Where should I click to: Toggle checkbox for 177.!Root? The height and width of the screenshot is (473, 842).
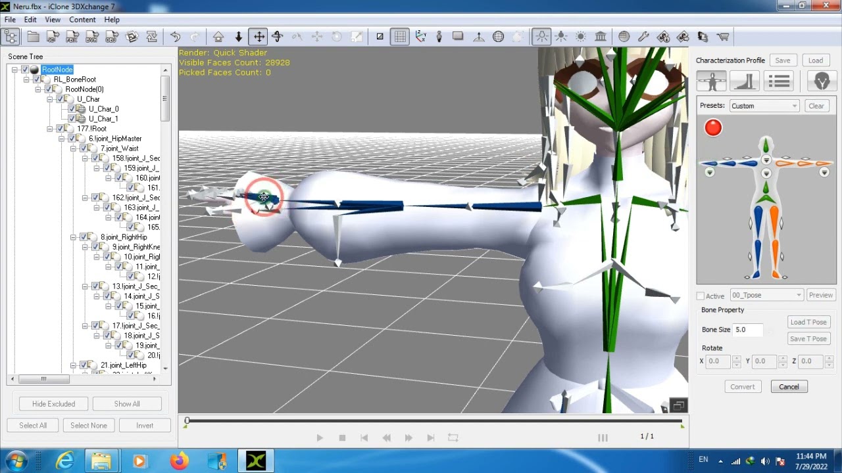pyautogui.click(x=61, y=129)
